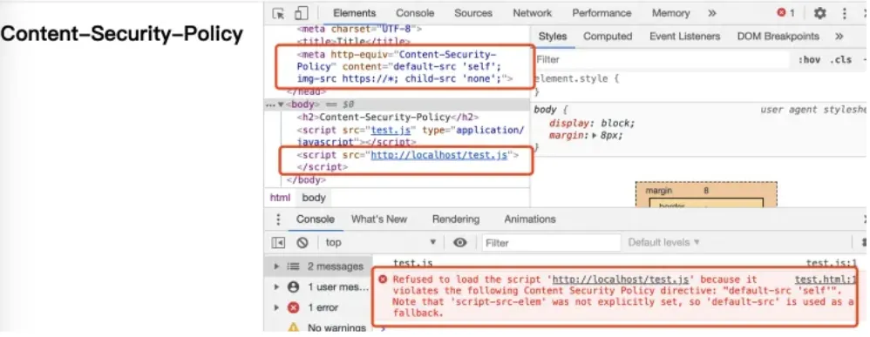Viewport: 870px width, 337px height.
Task: Select the meta charset element row
Action: click(359, 29)
